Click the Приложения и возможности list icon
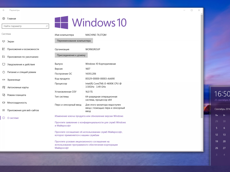The image size is (230, 172). (4, 49)
